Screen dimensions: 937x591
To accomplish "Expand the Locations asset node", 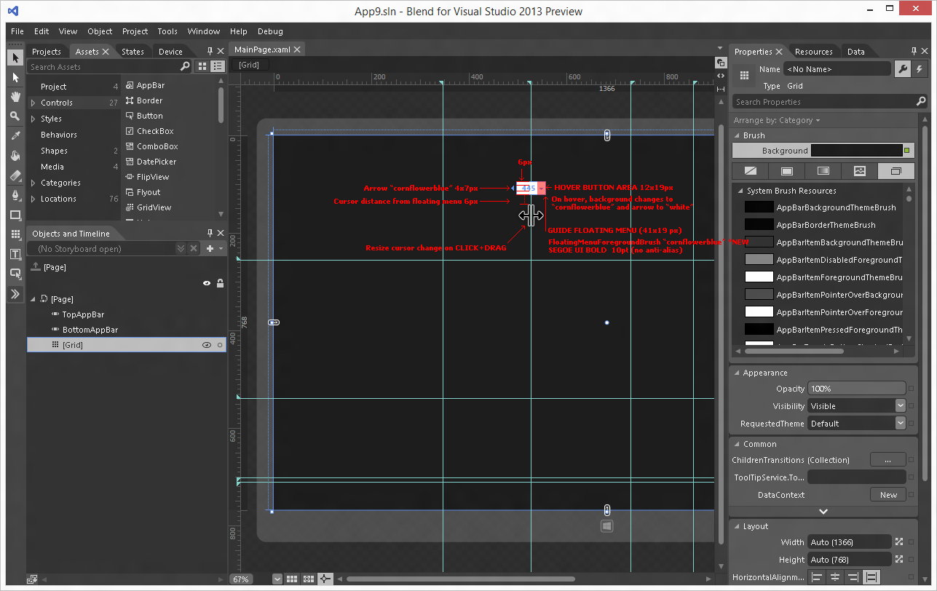I will [x=33, y=199].
